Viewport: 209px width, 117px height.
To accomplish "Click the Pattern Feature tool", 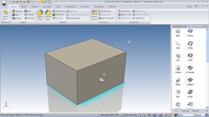I will pyautogui.click(x=94, y=15).
